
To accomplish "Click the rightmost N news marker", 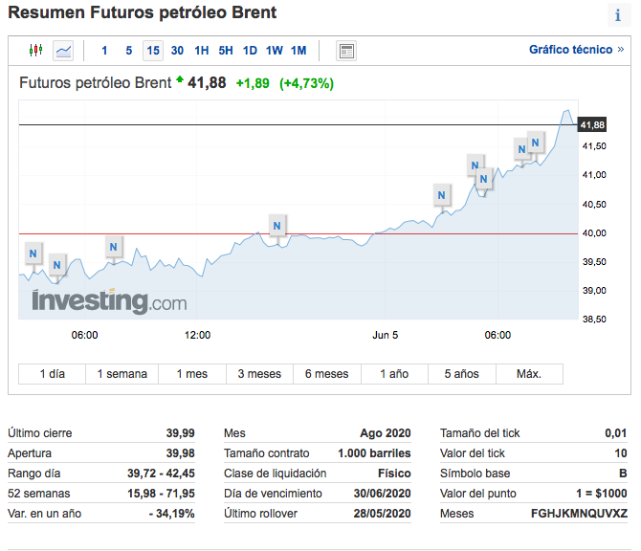I will tap(535, 143).
